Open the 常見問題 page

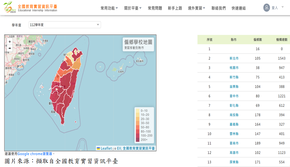click(x=155, y=8)
